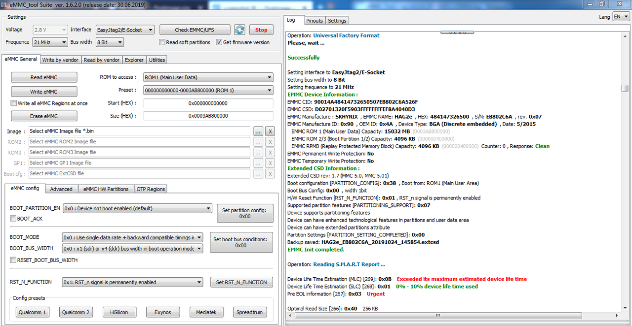
Task: Clear the ROM2 Image file field
Action: (x=270, y=142)
